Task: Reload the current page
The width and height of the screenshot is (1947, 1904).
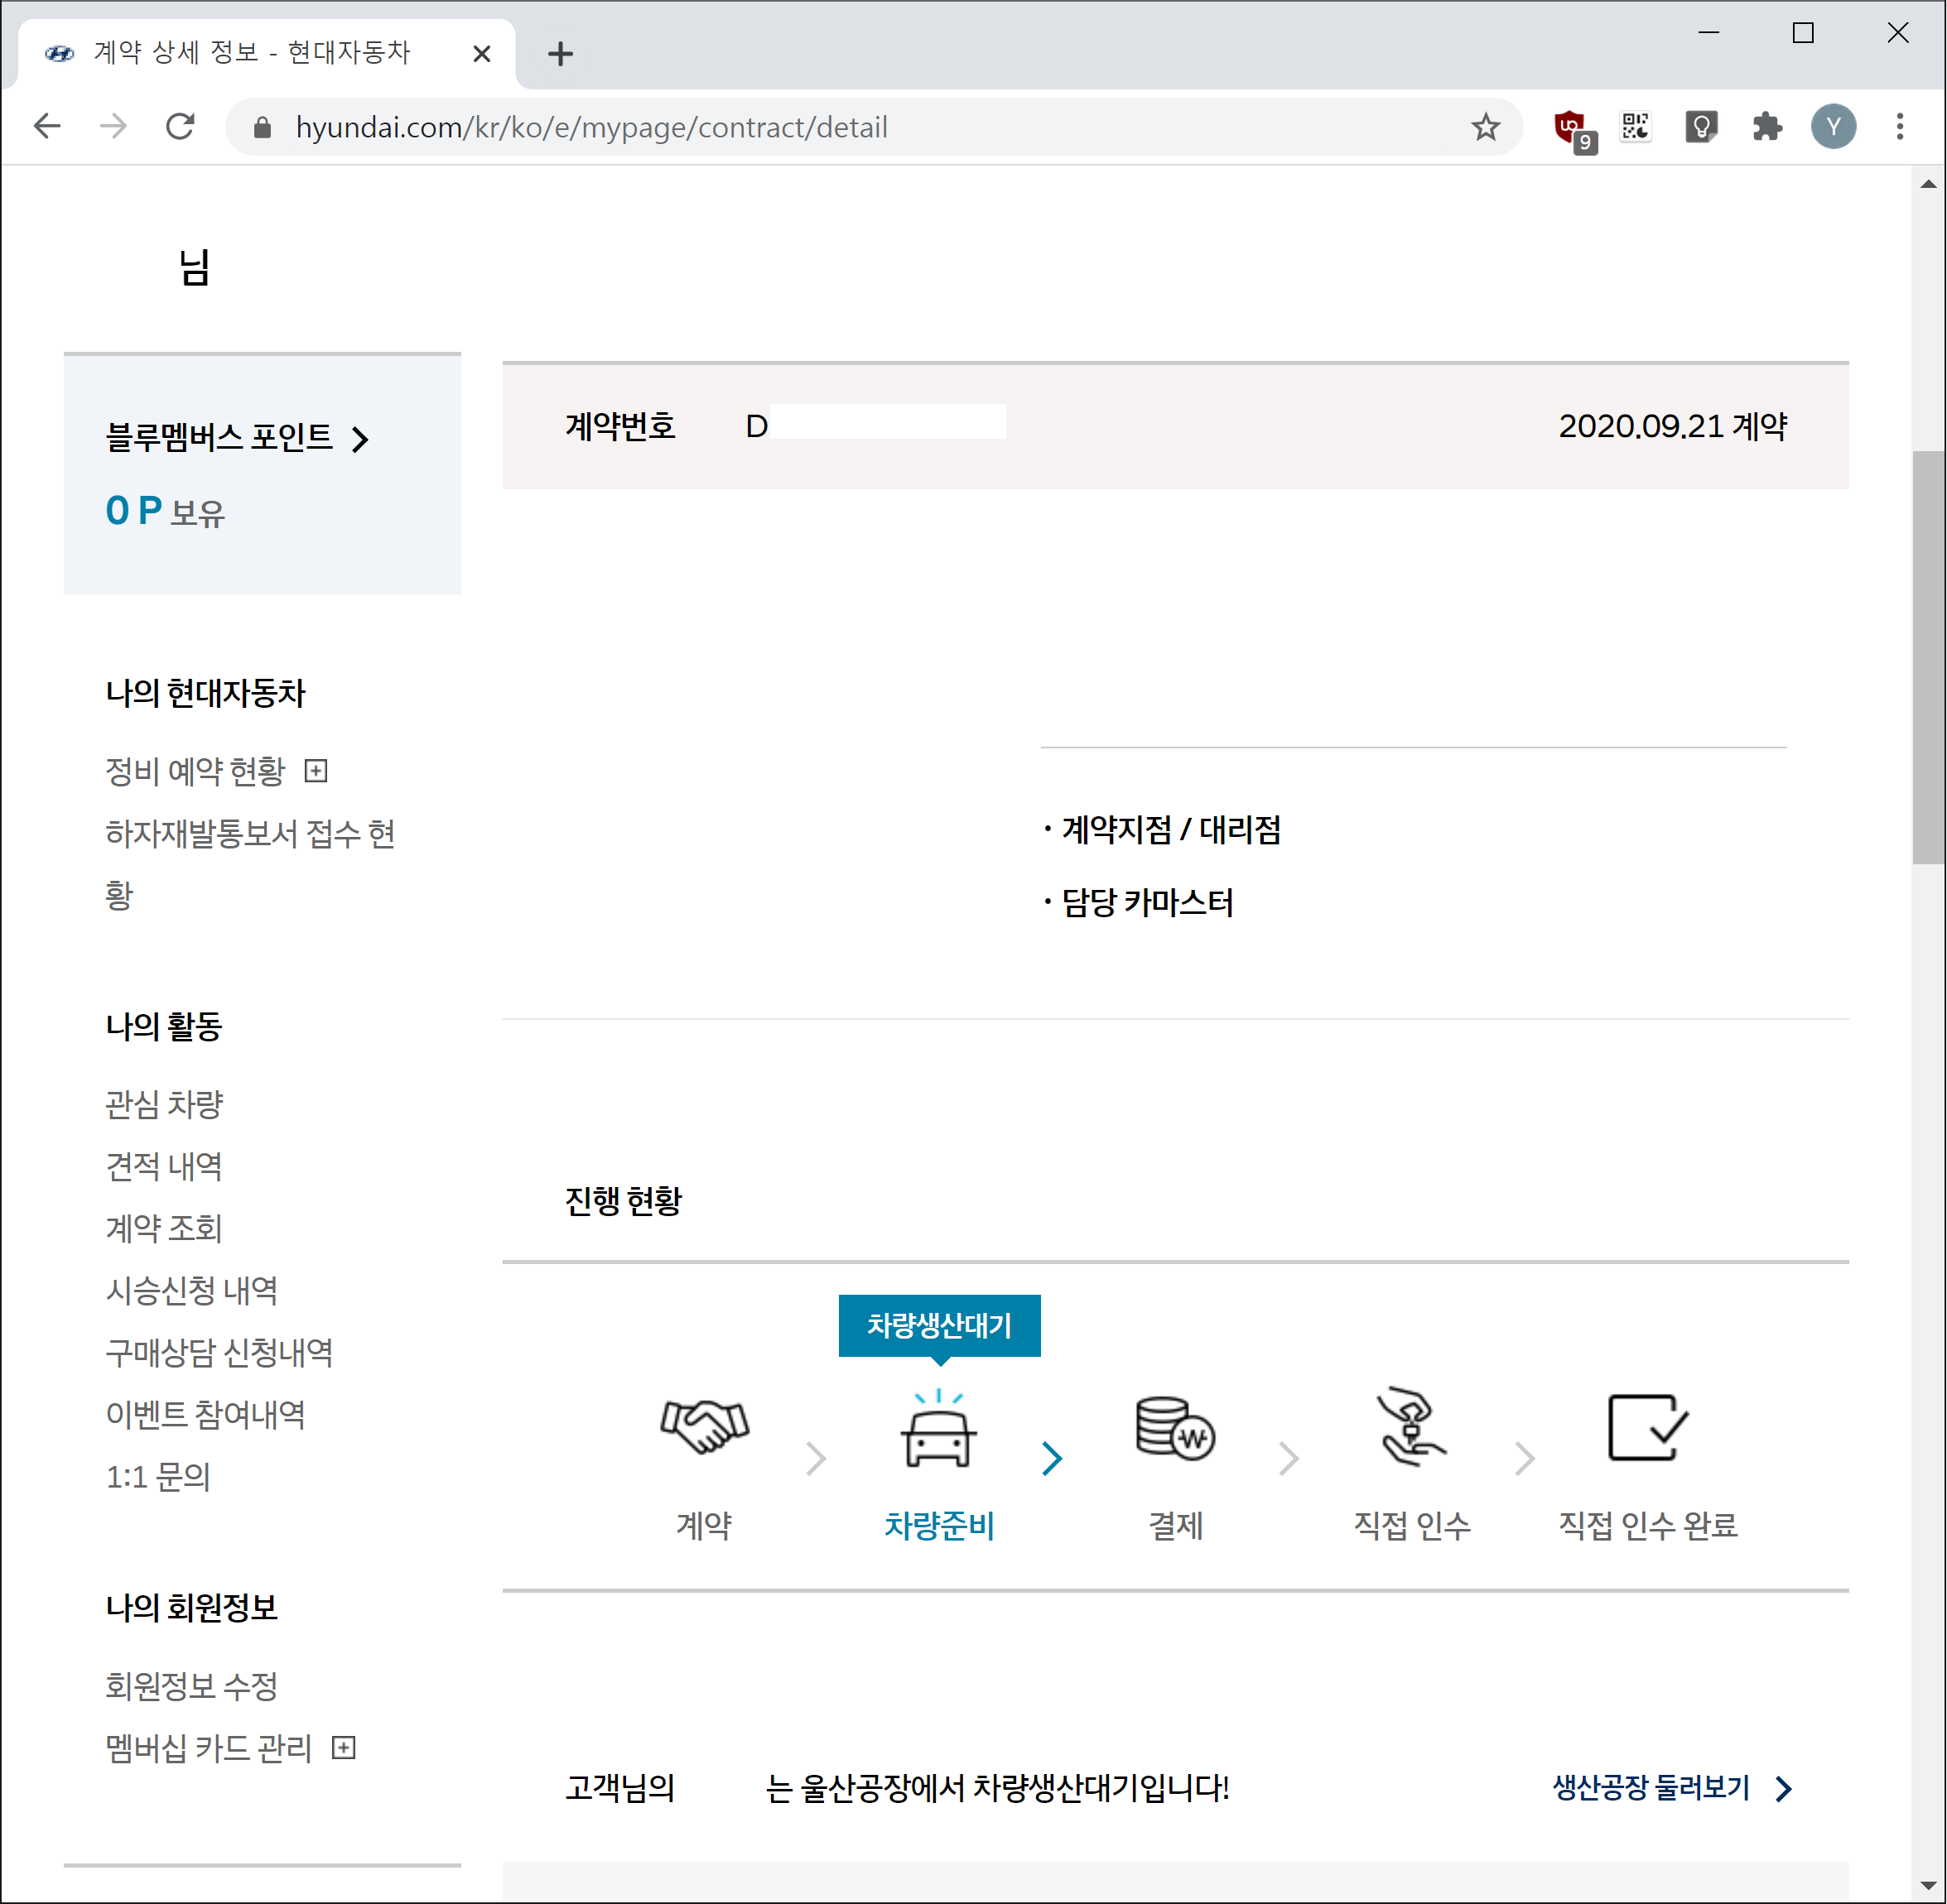Action: 180,127
